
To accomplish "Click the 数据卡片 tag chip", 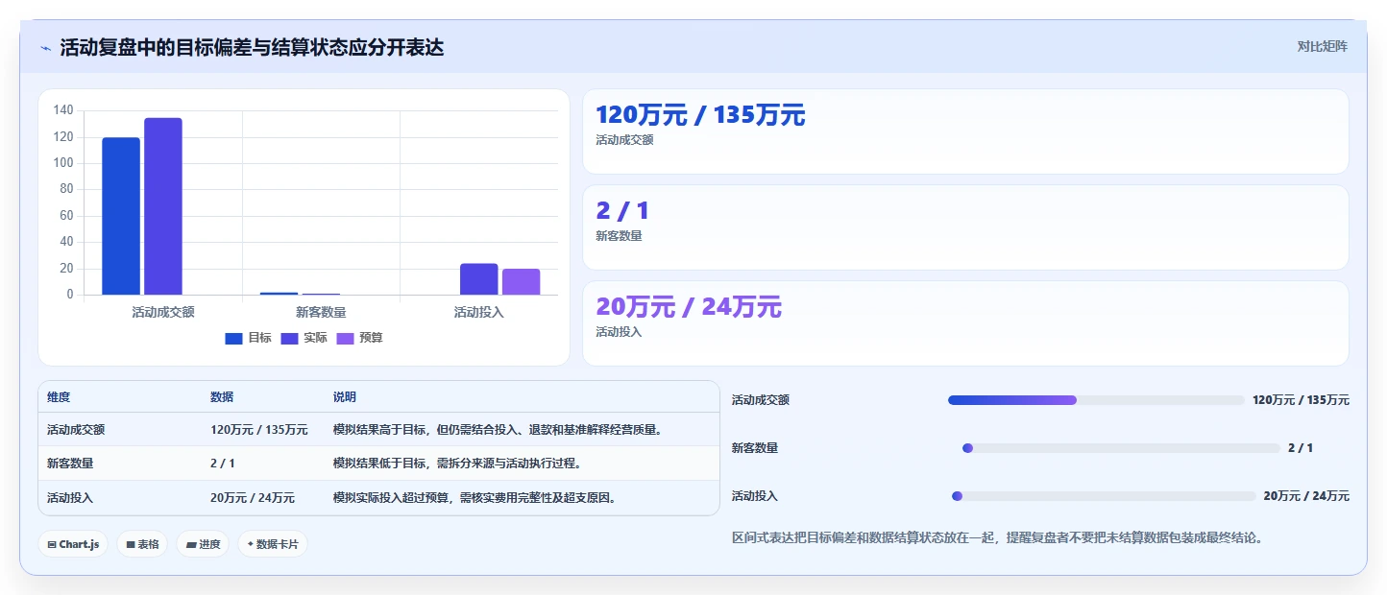I will click(273, 544).
